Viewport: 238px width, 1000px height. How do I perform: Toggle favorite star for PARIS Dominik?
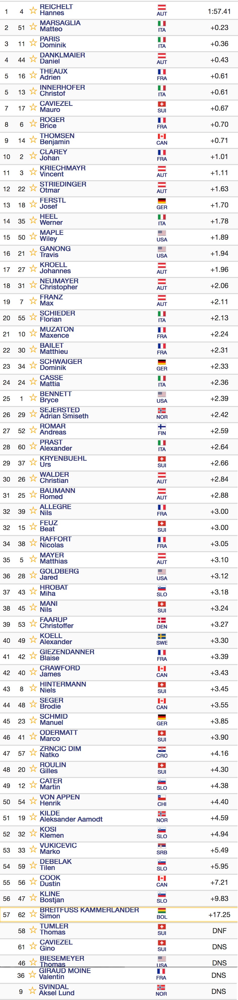point(33,42)
